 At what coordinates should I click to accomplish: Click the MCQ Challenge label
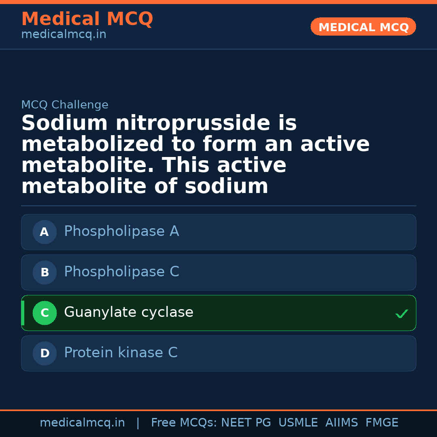tap(65, 105)
